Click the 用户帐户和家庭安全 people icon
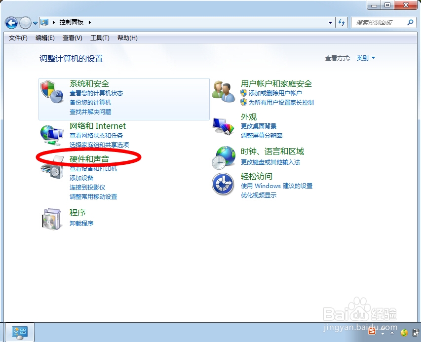421x342 pixels. pos(224,92)
